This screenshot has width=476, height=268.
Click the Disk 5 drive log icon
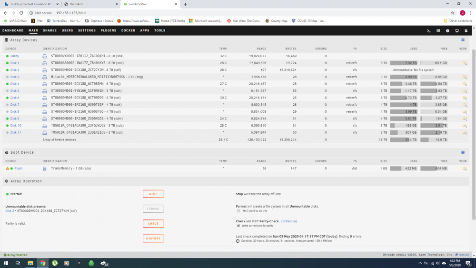pos(45,91)
